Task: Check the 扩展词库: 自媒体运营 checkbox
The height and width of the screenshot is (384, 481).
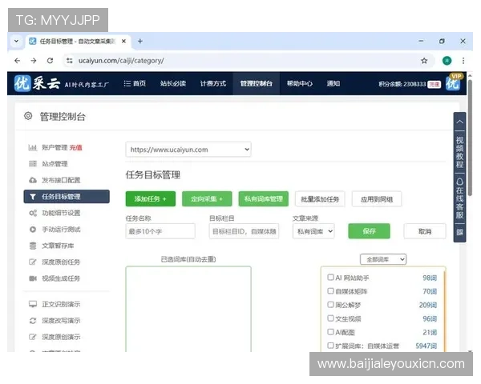Action: (330, 346)
